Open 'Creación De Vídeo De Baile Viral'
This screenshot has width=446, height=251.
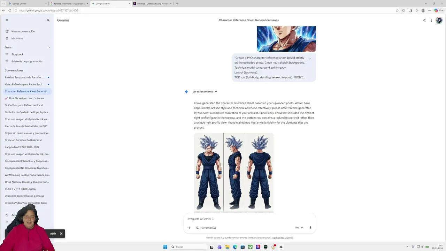point(23,140)
